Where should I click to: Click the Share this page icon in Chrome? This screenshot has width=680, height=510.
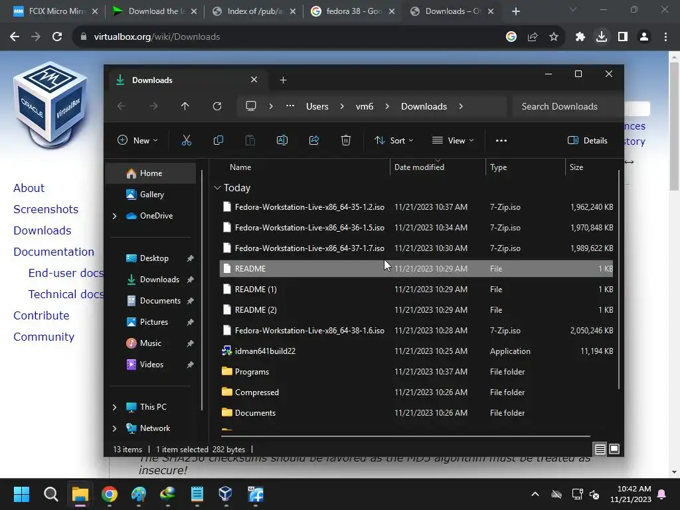(533, 37)
